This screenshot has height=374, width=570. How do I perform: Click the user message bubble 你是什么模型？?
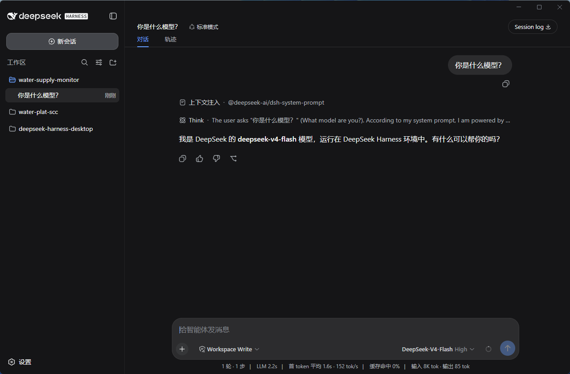[480, 65]
